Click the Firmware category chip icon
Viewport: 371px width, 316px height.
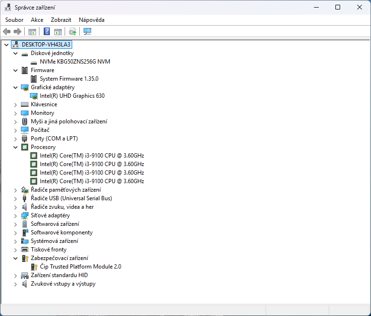(x=25, y=70)
